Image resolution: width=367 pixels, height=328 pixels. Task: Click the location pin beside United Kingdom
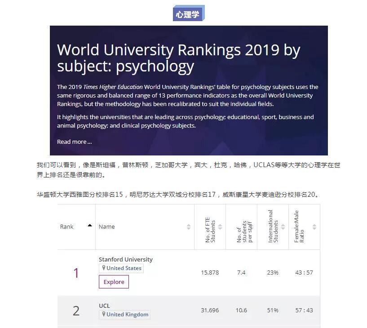(x=104, y=315)
